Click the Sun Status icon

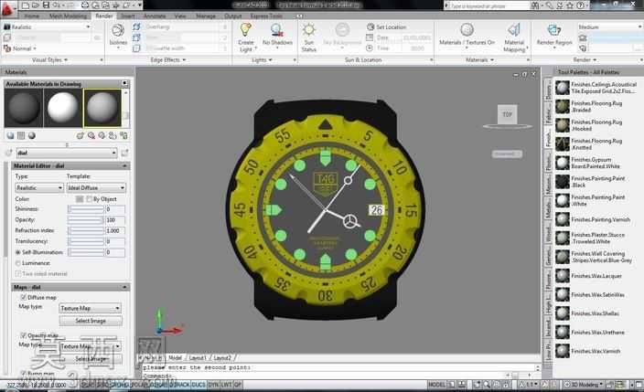309,29
